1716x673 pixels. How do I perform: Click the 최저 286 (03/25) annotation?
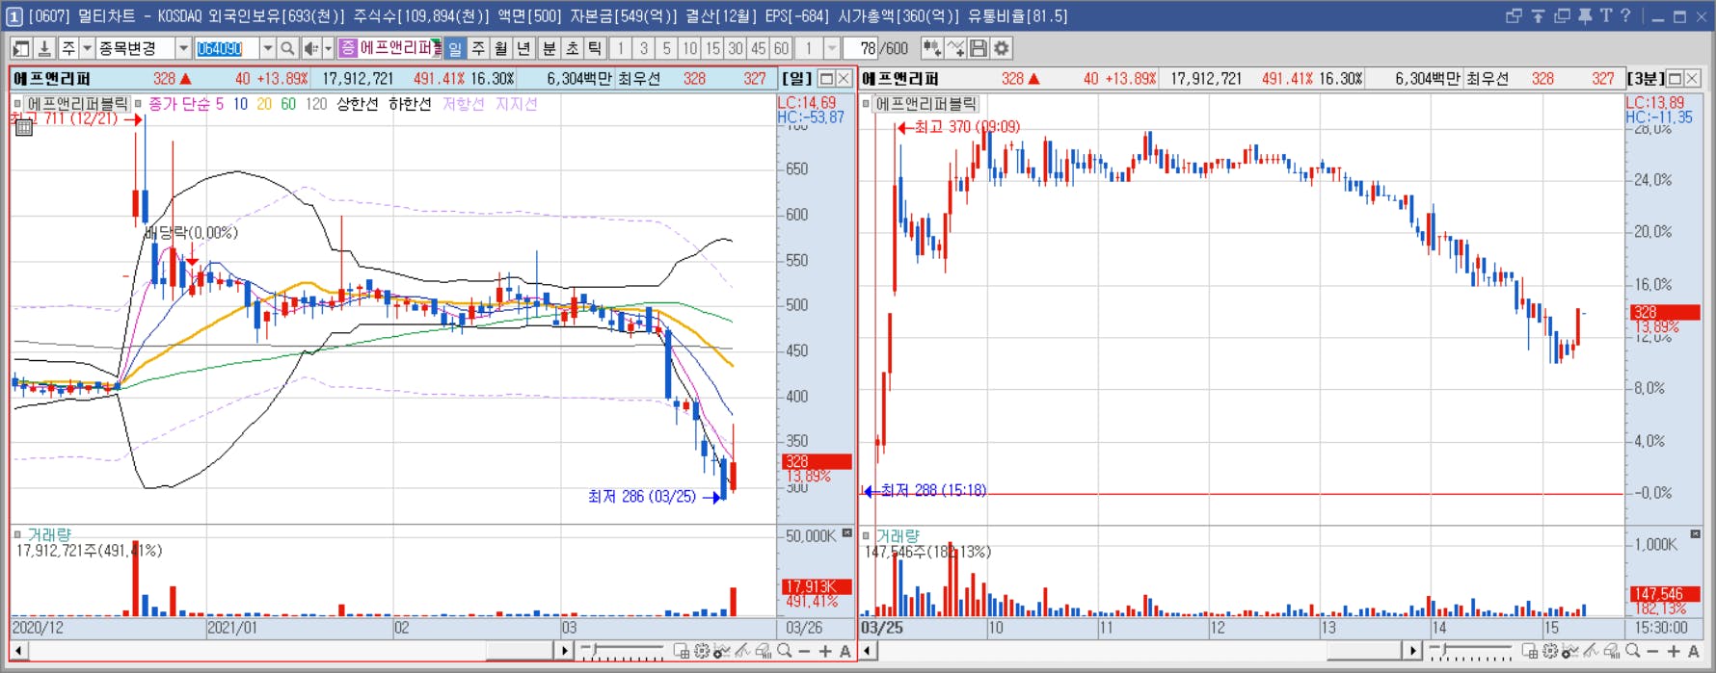coord(642,497)
